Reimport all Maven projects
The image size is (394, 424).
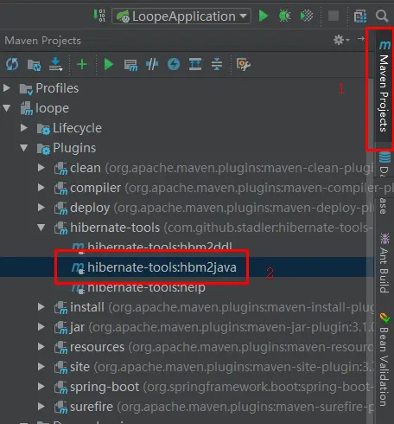(12, 64)
